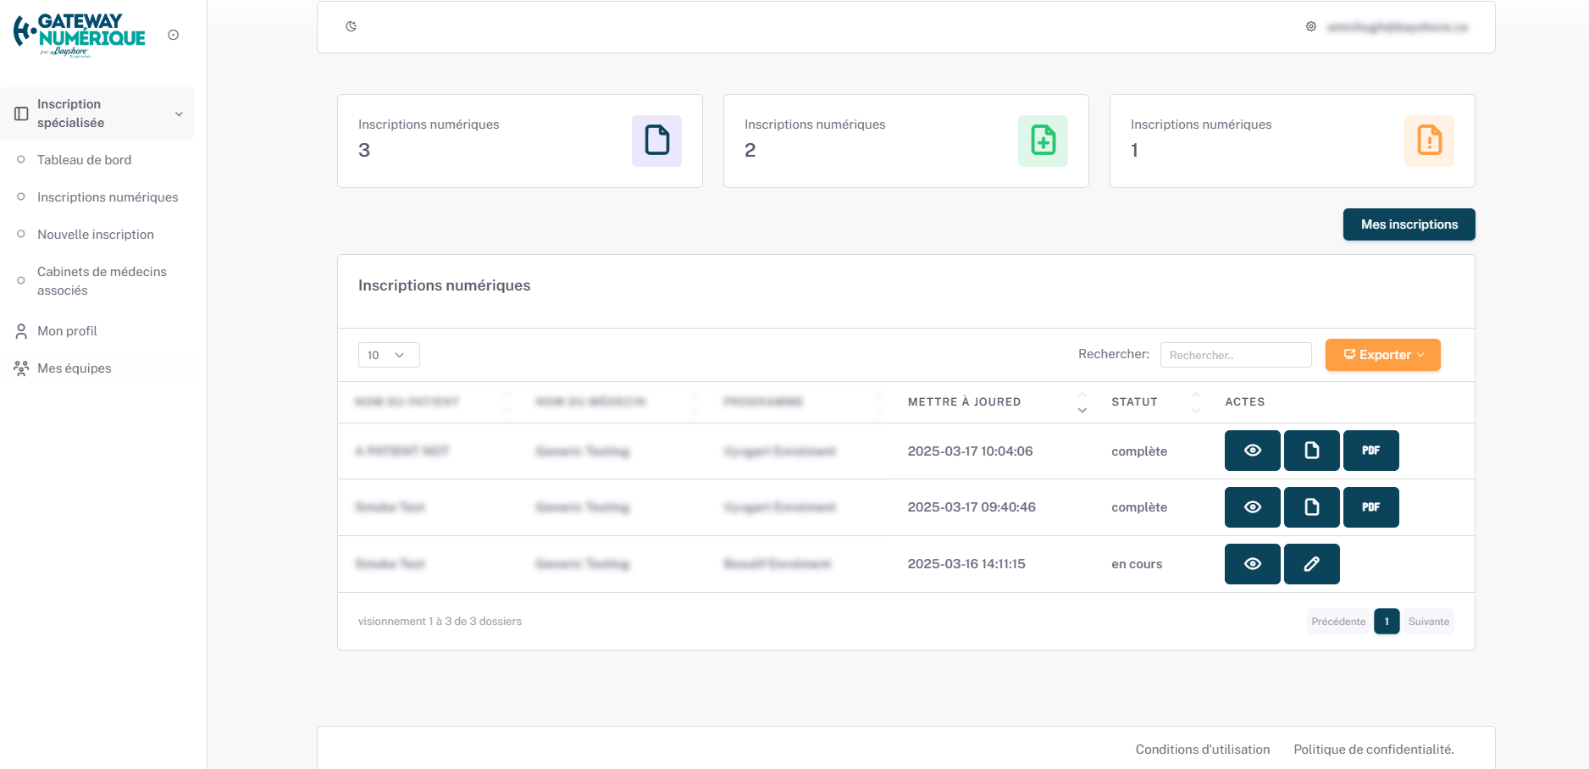Click the Mes inscriptions button

[1409, 224]
